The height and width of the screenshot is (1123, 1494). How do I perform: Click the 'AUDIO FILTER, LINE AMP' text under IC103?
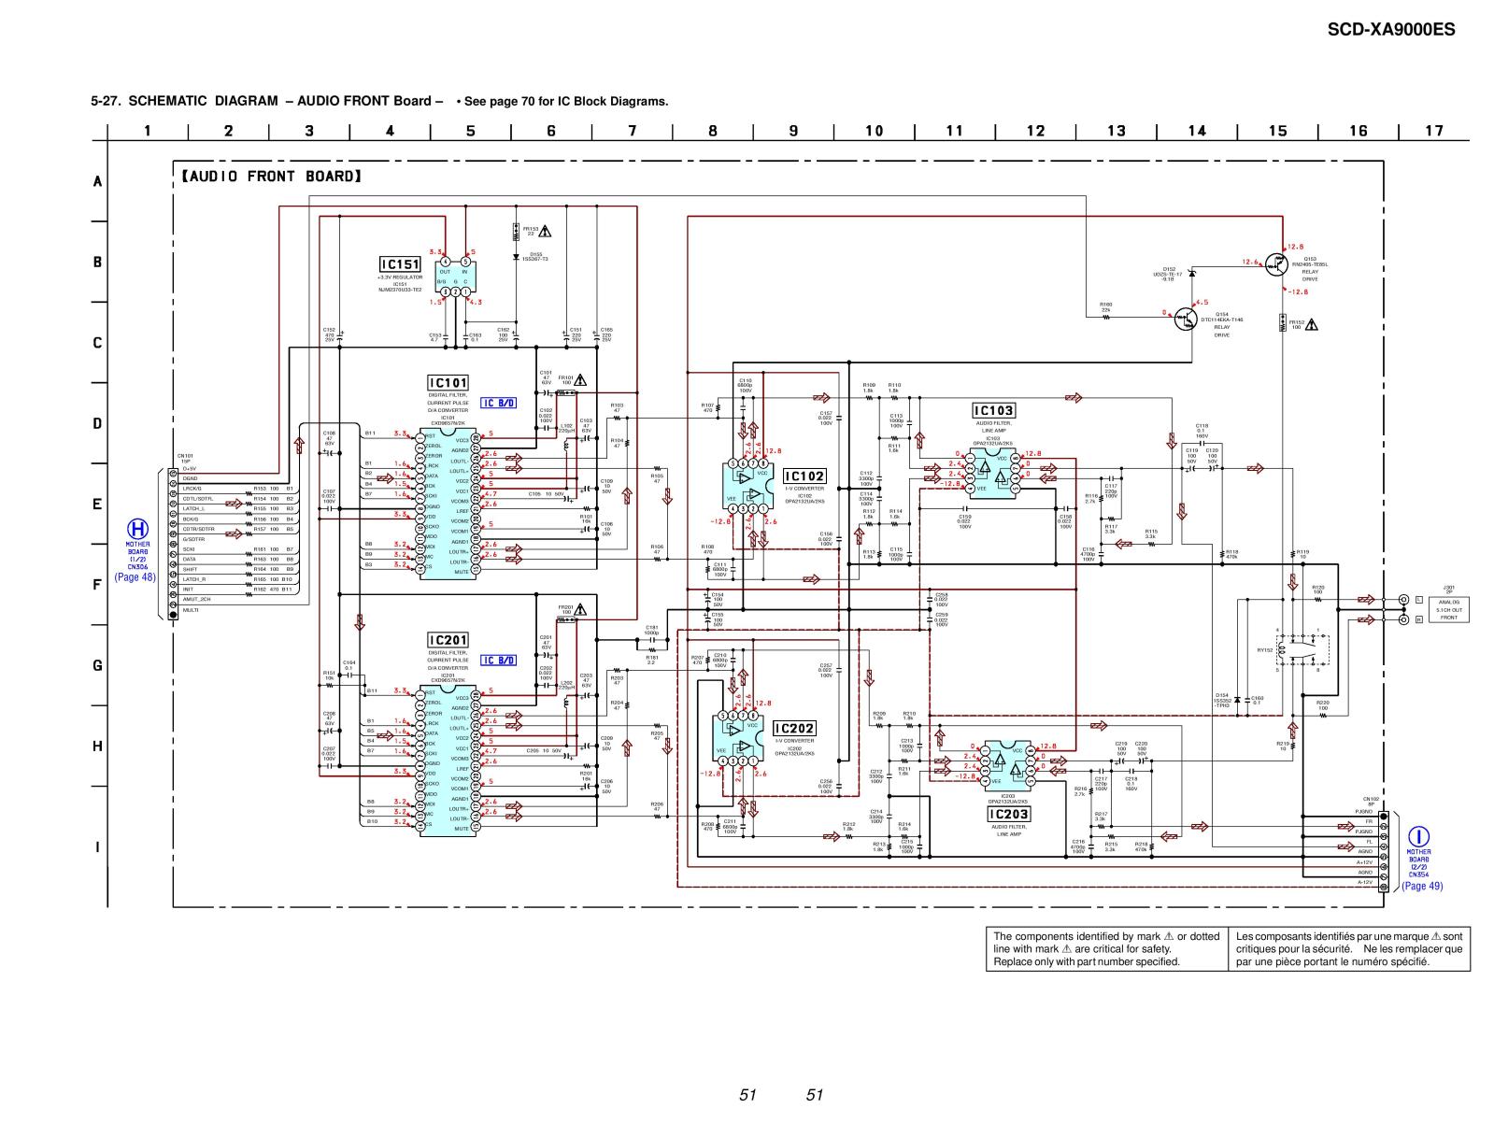coord(992,427)
